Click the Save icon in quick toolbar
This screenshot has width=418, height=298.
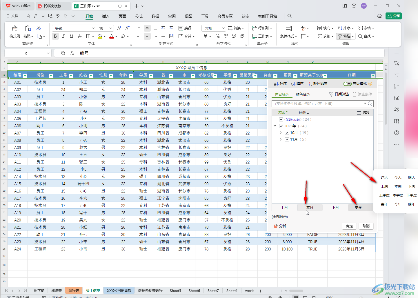pos(28,16)
